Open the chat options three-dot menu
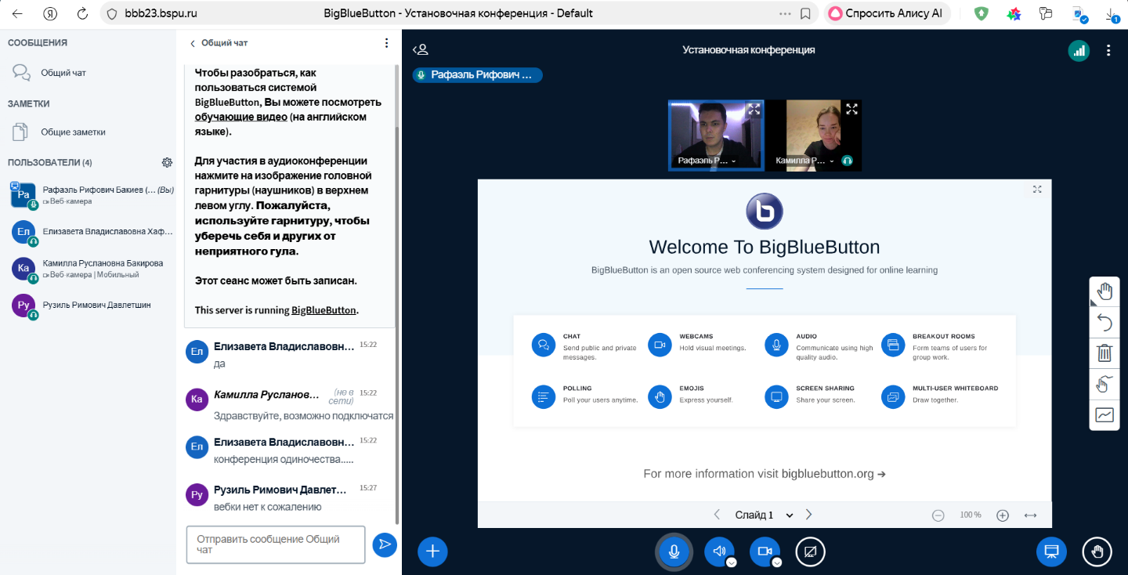 (x=385, y=43)
